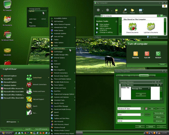Click the Advanced button

[159, 121]
